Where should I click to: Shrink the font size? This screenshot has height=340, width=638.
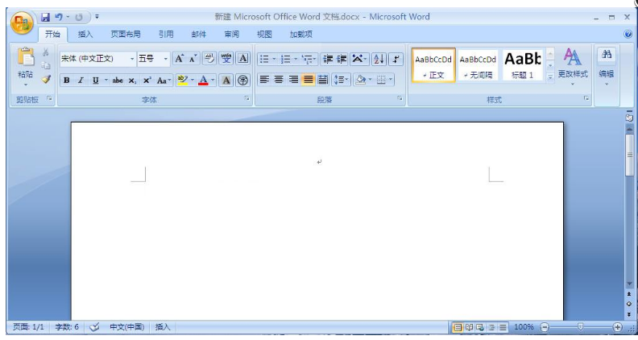[x=193, y=59]
